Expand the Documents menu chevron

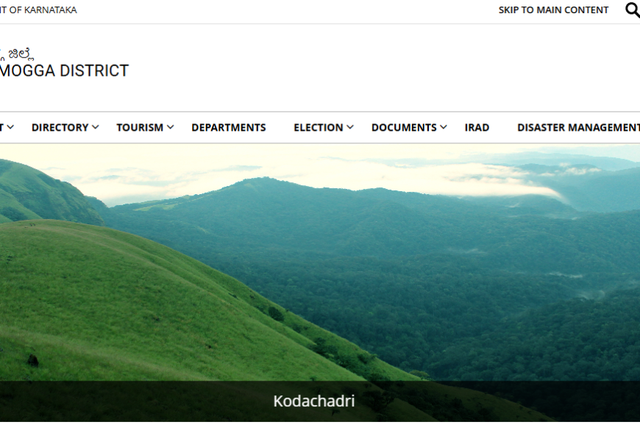point(444,127)
